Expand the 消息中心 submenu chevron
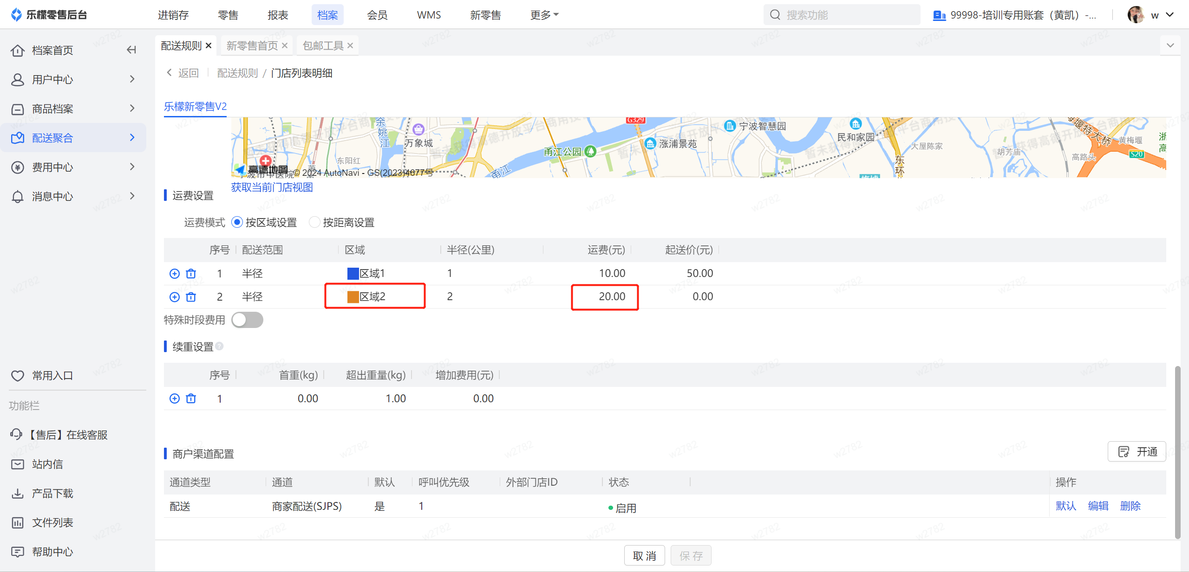The height and width of the screenshot is (572, 1189). [x=132, y=196]
